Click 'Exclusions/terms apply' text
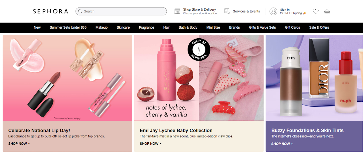Viewport: 363px width, 152px height. coord(67,118)
